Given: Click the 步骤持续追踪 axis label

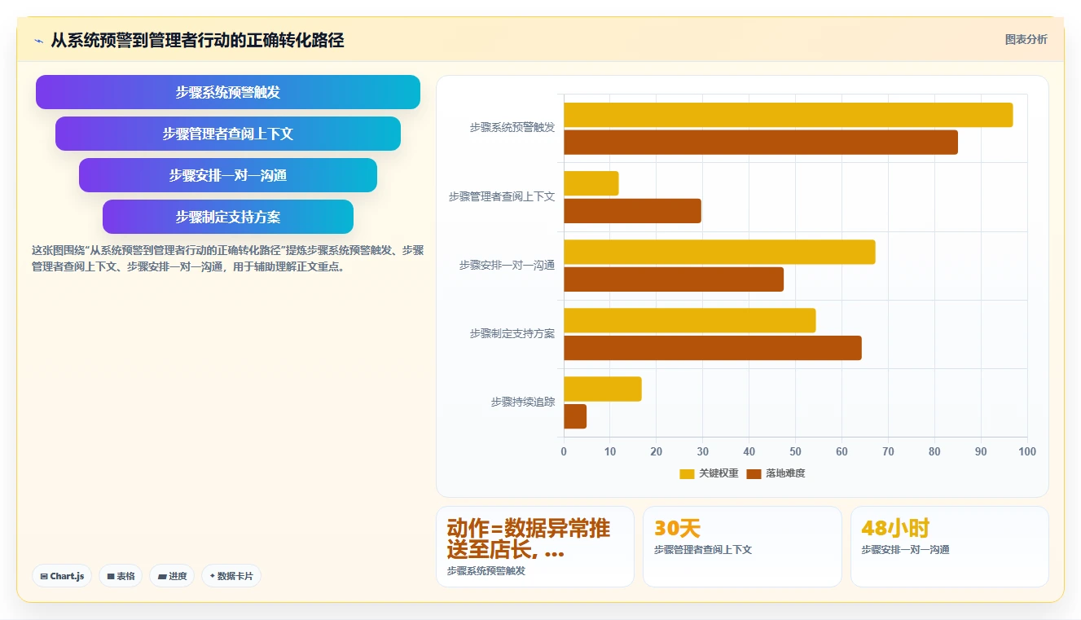Looking at the screenshot, I should tap(522, 402).
